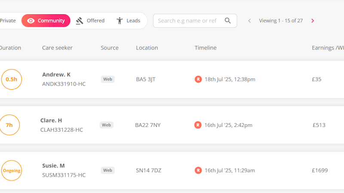Open care seeker Andrew. K
This screenshot has height=193, width=344.
click(56, 75)
